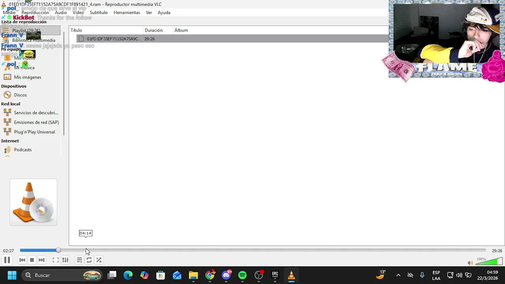505x284 pixels.
Task: Toggle random shuffle playback
Action: 99,260
